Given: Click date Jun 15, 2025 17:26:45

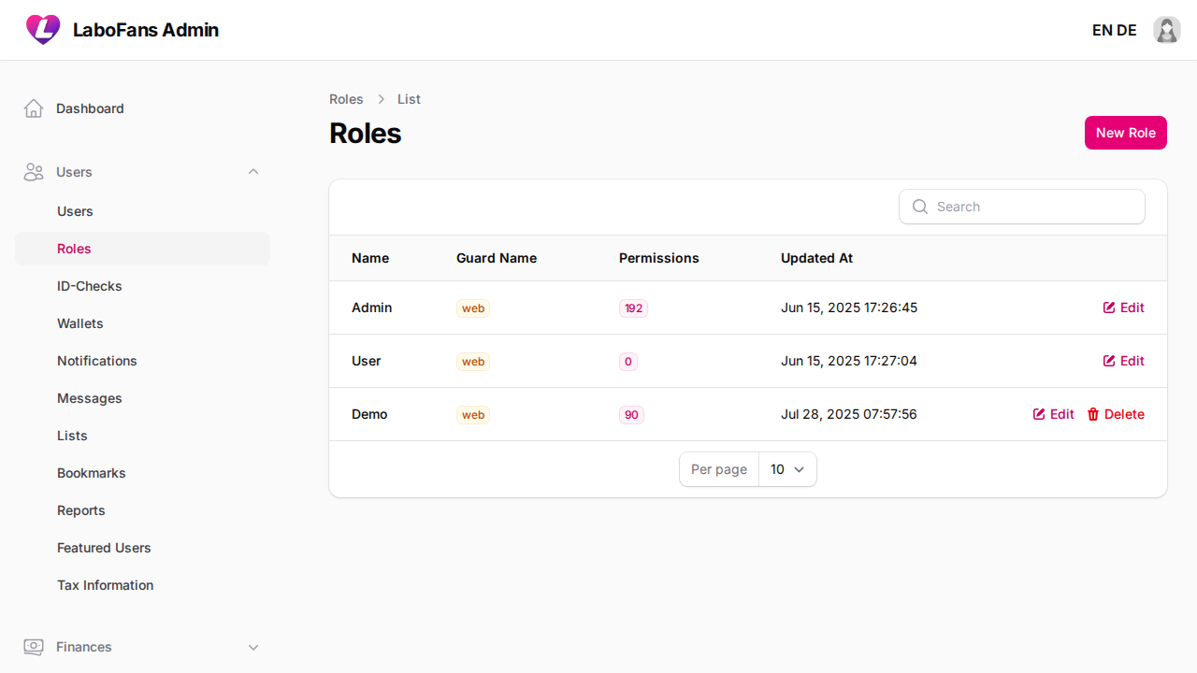Looking at the screenshot, I should pyautogui.click(x=849, y=308).
